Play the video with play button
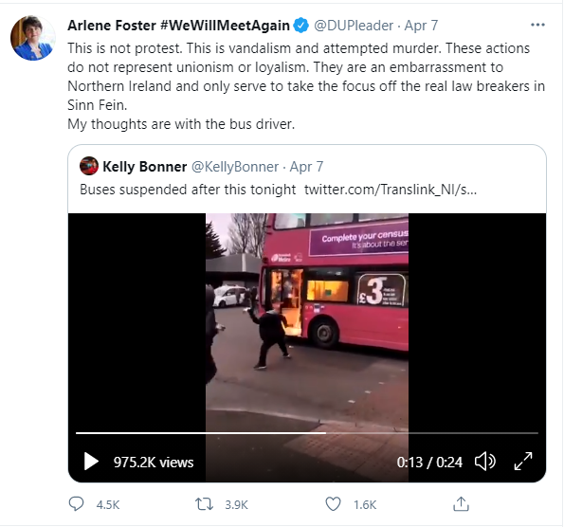This screenshot has height=527, width=564. coord(91,462)
